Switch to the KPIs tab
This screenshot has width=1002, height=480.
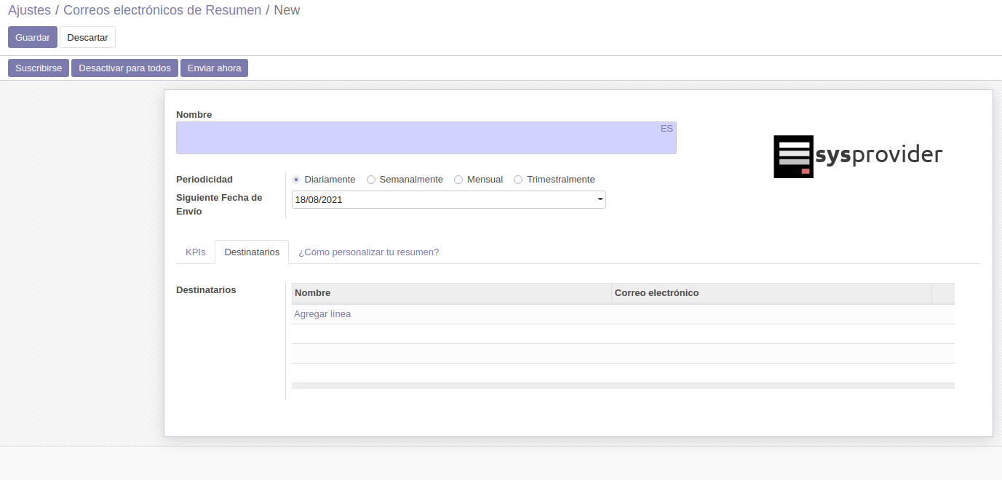coord(195,252)
